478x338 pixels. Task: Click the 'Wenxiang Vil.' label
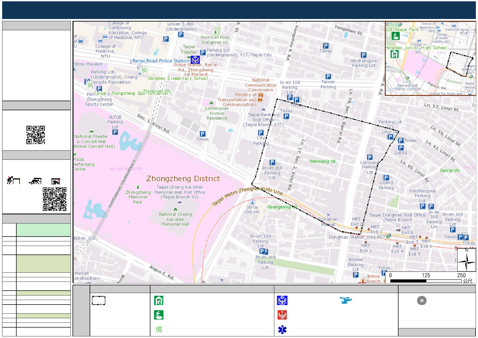click(x=323, y=161)
